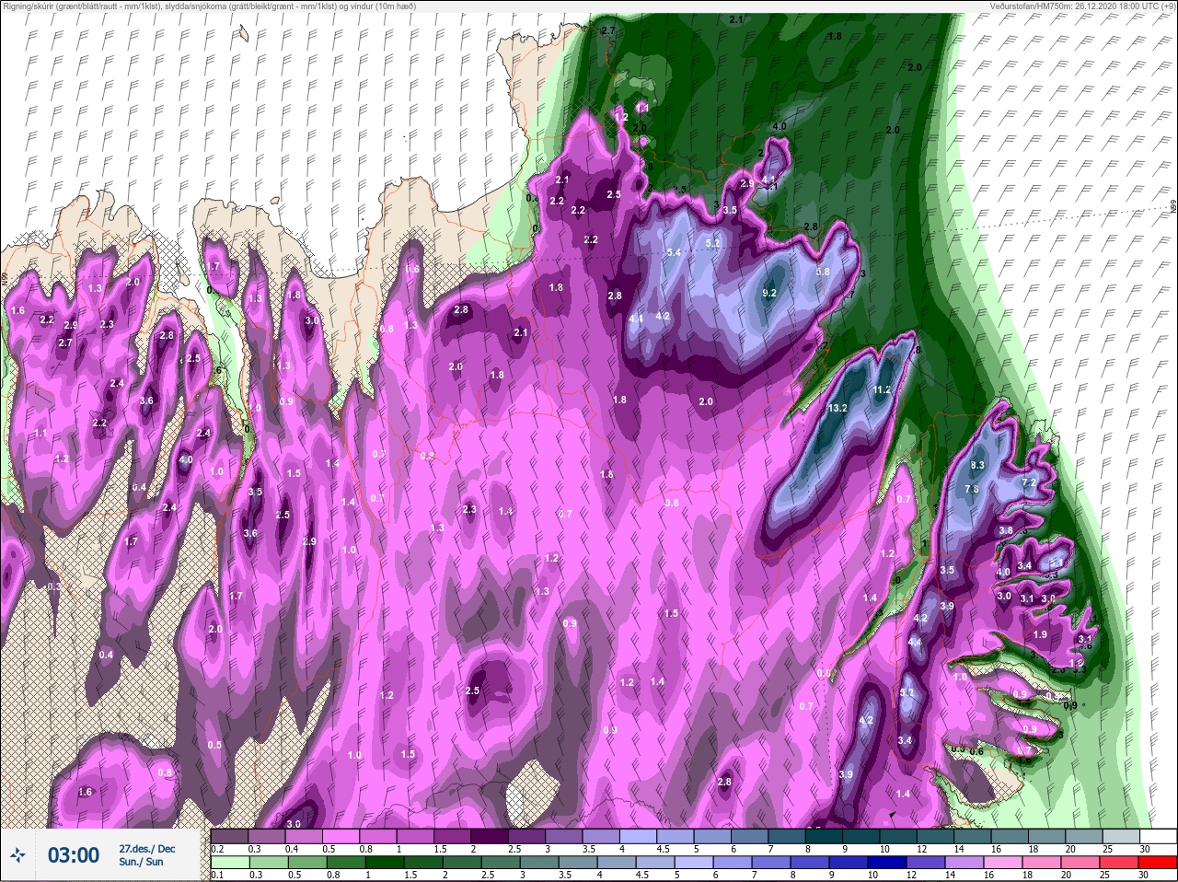Image resolution: width=1178 pixels, height=882 pixels.
Task: Click the 9.2 precipitation value on the map
Action: (x=770, y=293)
